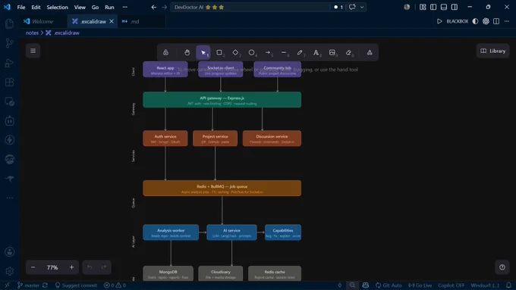Navigate forward with the right arrow
The width and height of the screenshot is (516, 290).
(x=165, y=8)
